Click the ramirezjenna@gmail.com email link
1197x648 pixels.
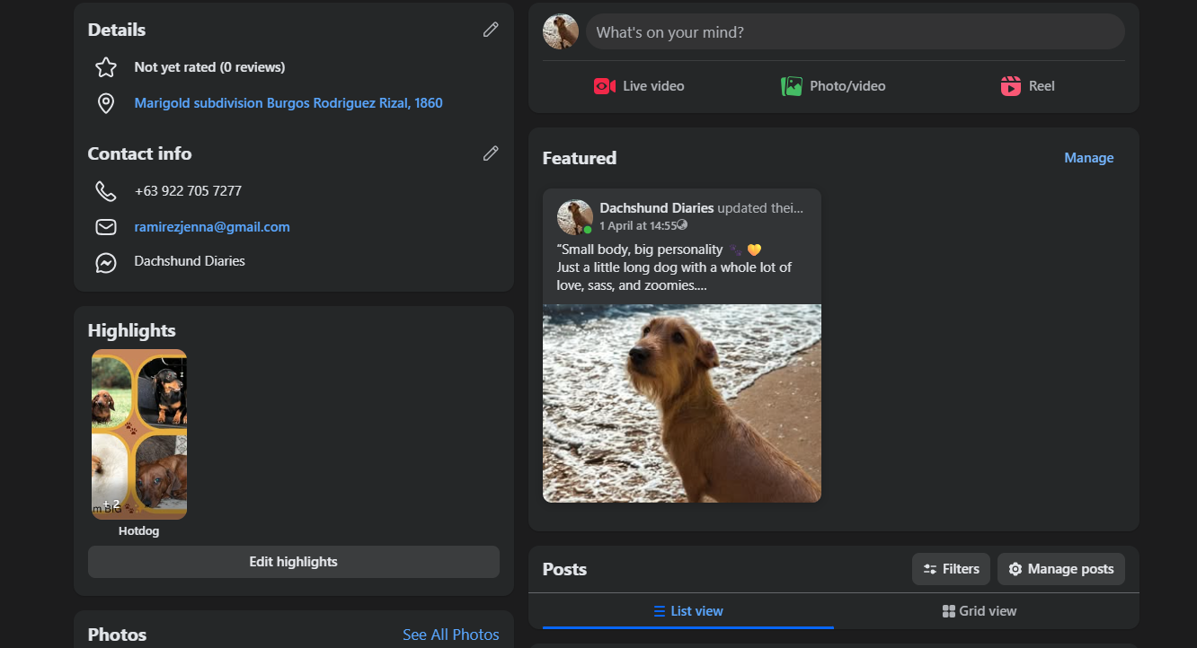[x=212, y=227]
